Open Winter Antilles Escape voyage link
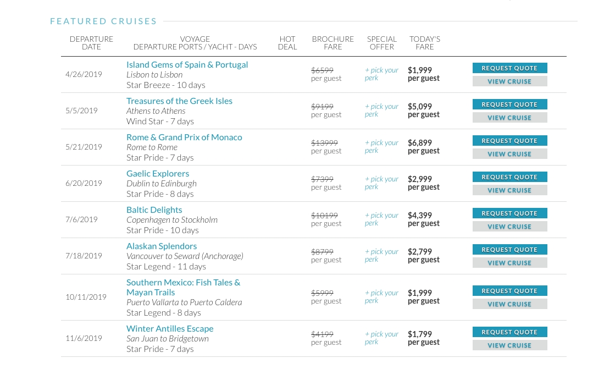The height and width of the screenshot is (369, 604). click(x=170, y=328)
